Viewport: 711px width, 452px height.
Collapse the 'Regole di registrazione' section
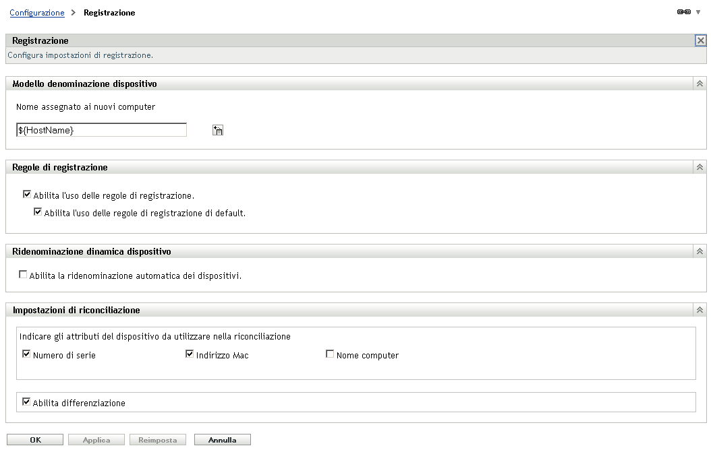699,166
